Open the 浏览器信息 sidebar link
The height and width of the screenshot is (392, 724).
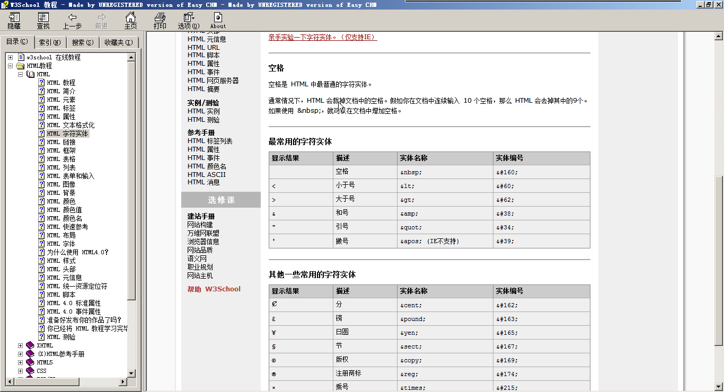click(x=203, y=242)
